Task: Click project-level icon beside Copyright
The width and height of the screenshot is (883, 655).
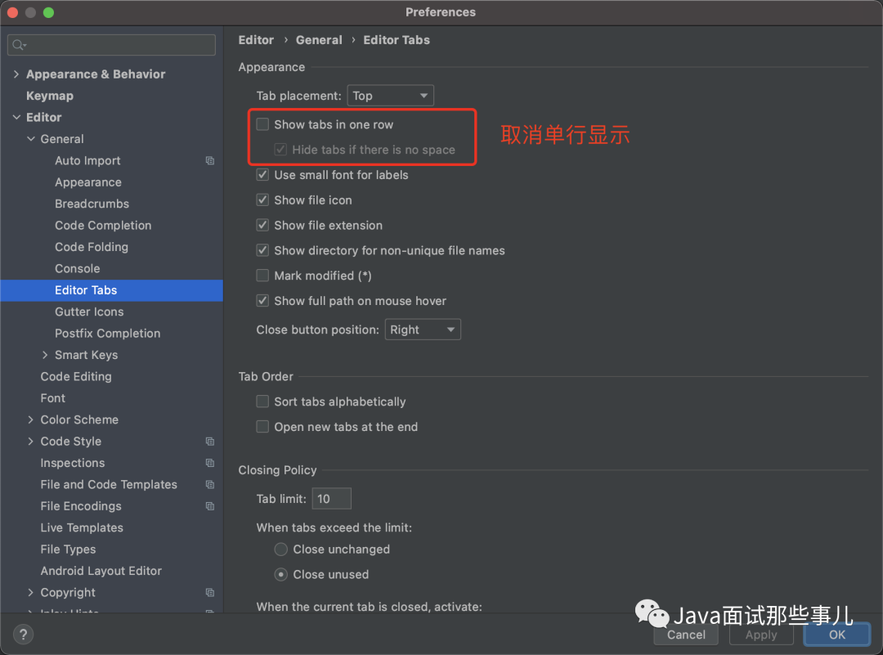Action: (210, 593)
